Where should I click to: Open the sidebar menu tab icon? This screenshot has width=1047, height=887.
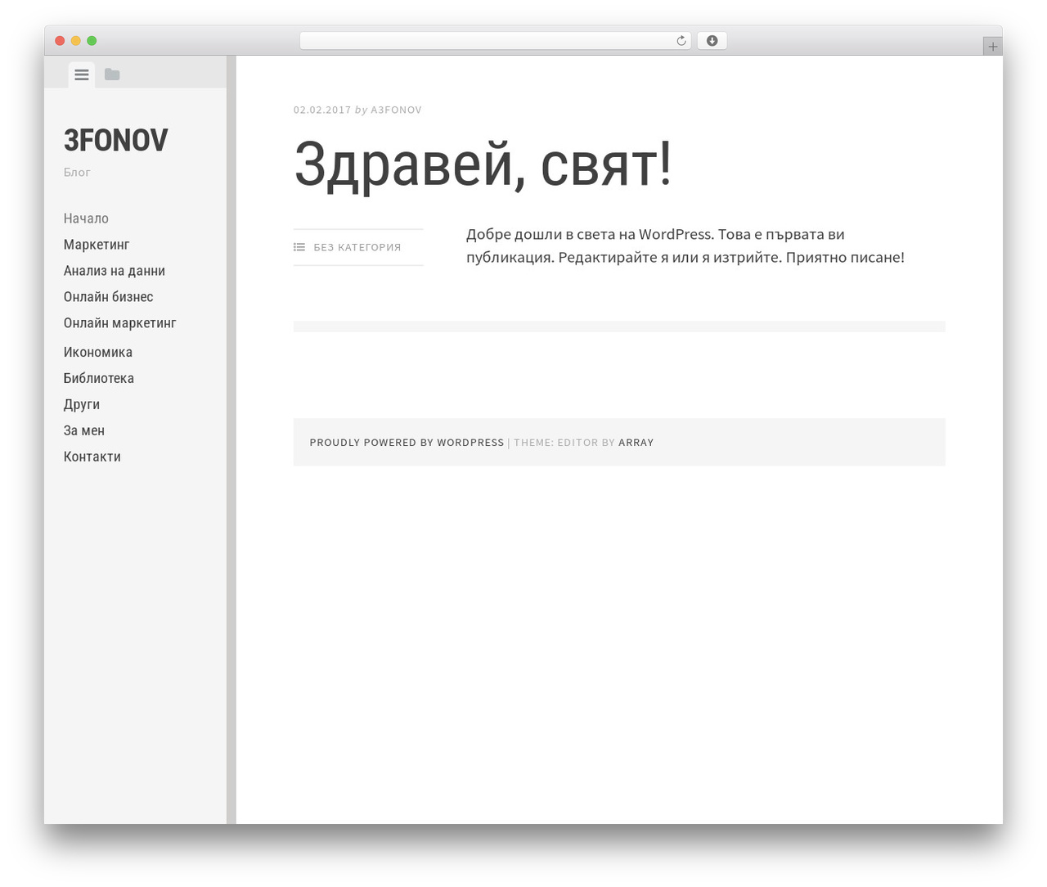pyautogui.click(x=81, y=74)
